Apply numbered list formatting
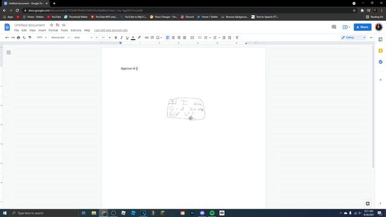Viewport: 386px width, 217px height. point(215,37)
